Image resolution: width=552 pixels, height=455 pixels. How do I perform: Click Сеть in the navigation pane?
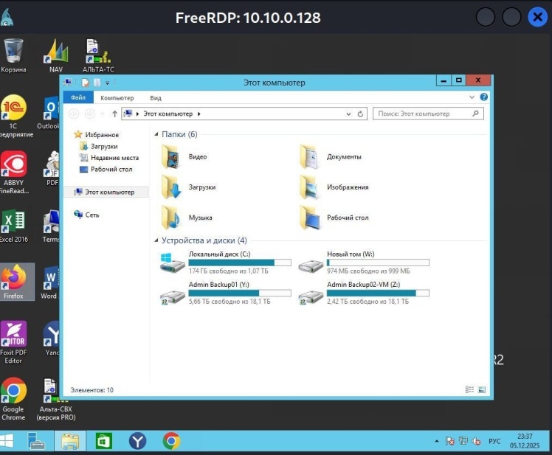click(x=92, y=215)
